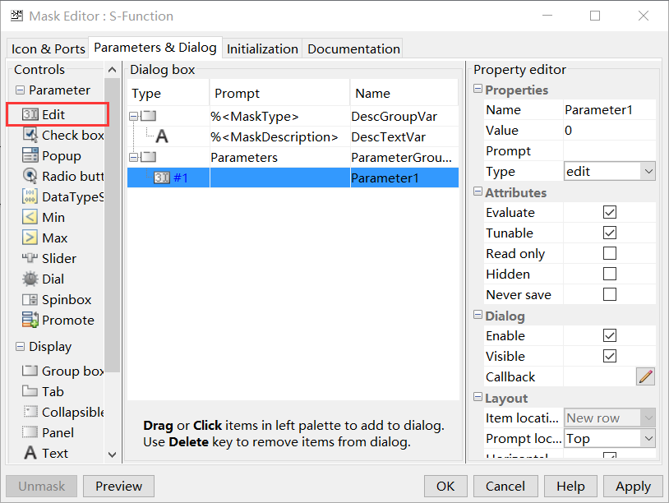This screenshot has width=669, height=503.
Task: Enable the Read only checkbox
Action: click(609, 253)
